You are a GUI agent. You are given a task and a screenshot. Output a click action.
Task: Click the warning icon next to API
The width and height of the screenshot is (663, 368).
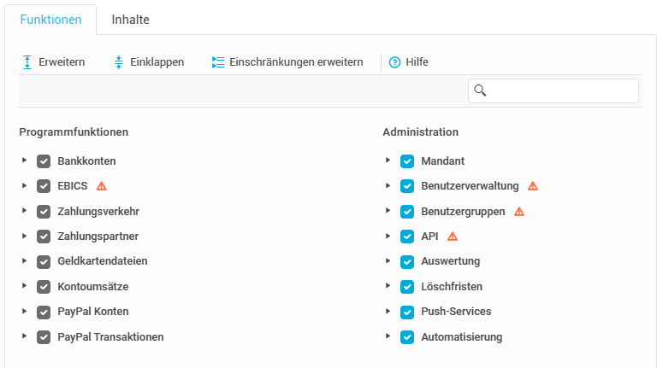(453, 237)
